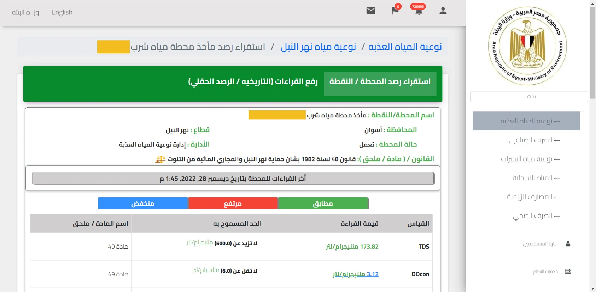Click the وزارة البيئة header link
The width and height of the screenshot is (596, 292).
[25, 12]
